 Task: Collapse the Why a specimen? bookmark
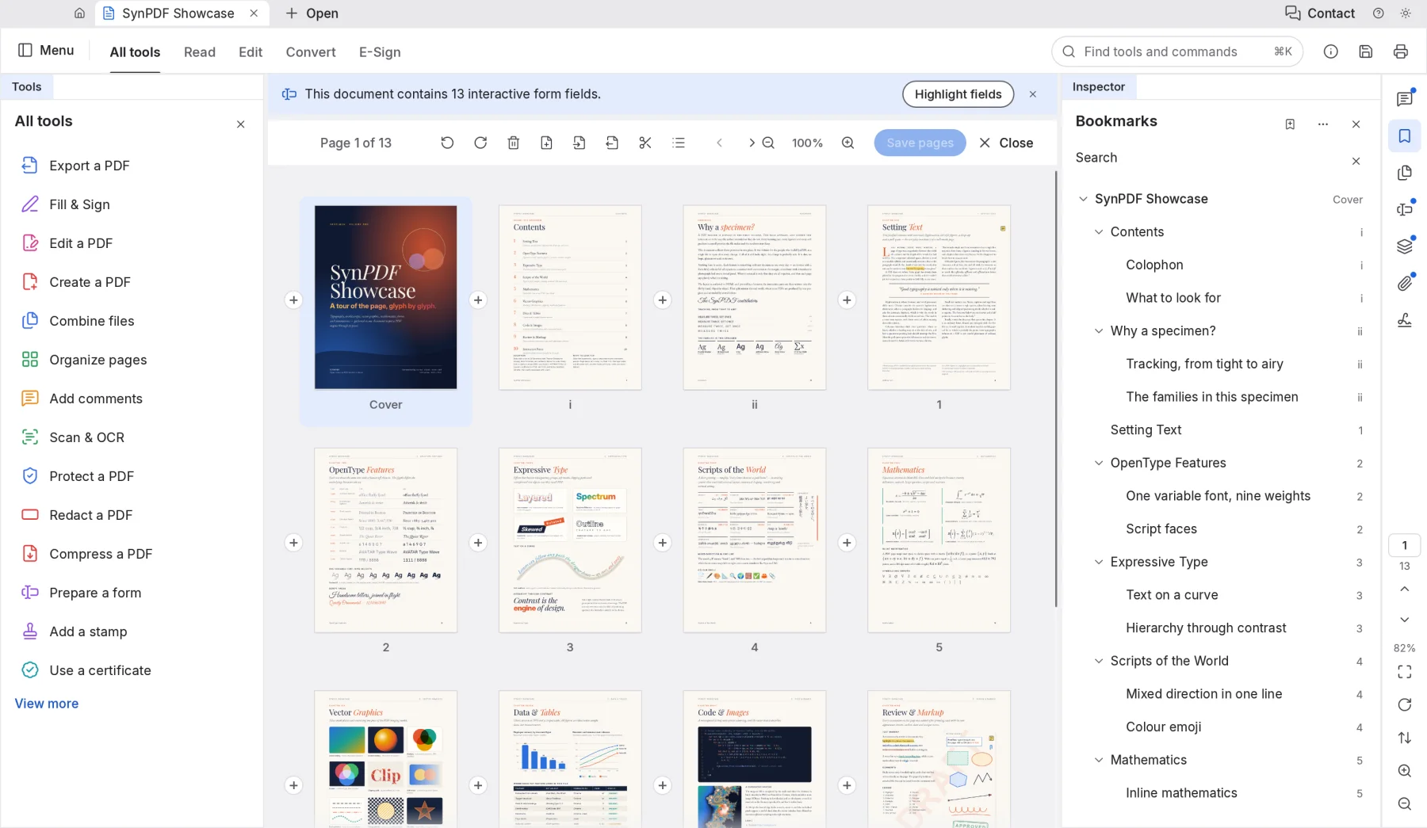click(1099, 331)
